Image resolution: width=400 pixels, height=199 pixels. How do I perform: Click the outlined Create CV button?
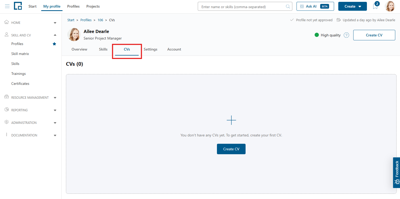pyautogui.click(x=374, y=35)
